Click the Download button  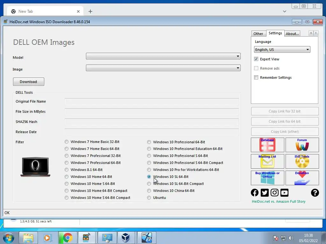pyautogui.click(x=28, y=82)
